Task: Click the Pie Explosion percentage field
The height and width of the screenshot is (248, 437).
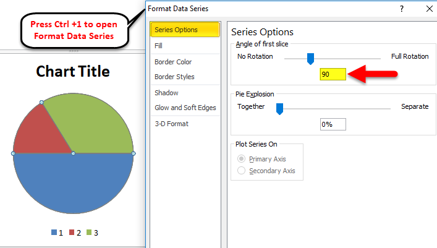Action: click(333, 124)
